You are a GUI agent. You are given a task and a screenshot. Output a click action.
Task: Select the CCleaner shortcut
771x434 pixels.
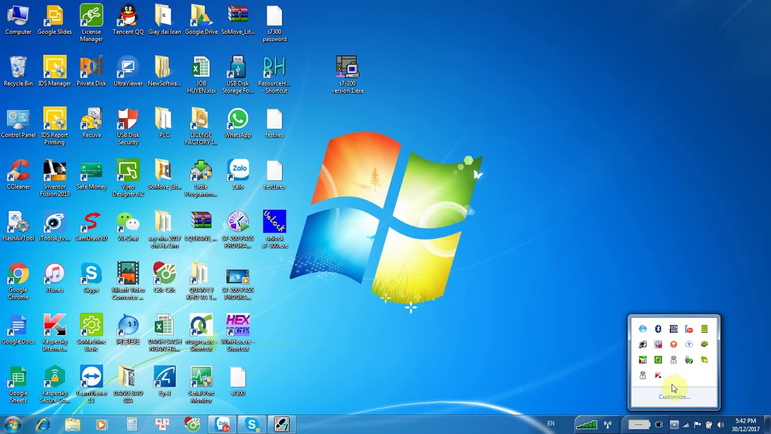click(18, 175)
